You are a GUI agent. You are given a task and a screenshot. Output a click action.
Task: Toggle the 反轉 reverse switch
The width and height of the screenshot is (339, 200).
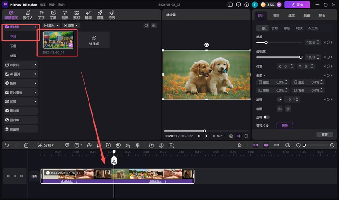266,117
